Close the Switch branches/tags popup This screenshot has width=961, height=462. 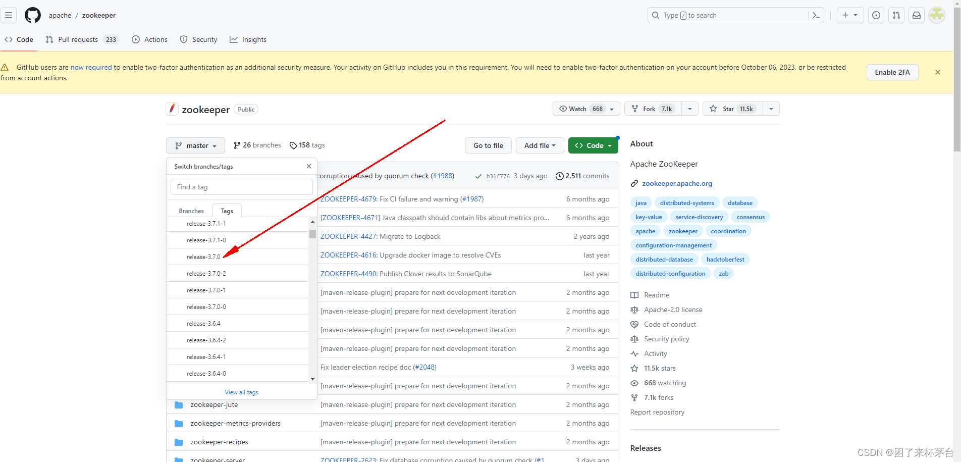pos(309,166)
